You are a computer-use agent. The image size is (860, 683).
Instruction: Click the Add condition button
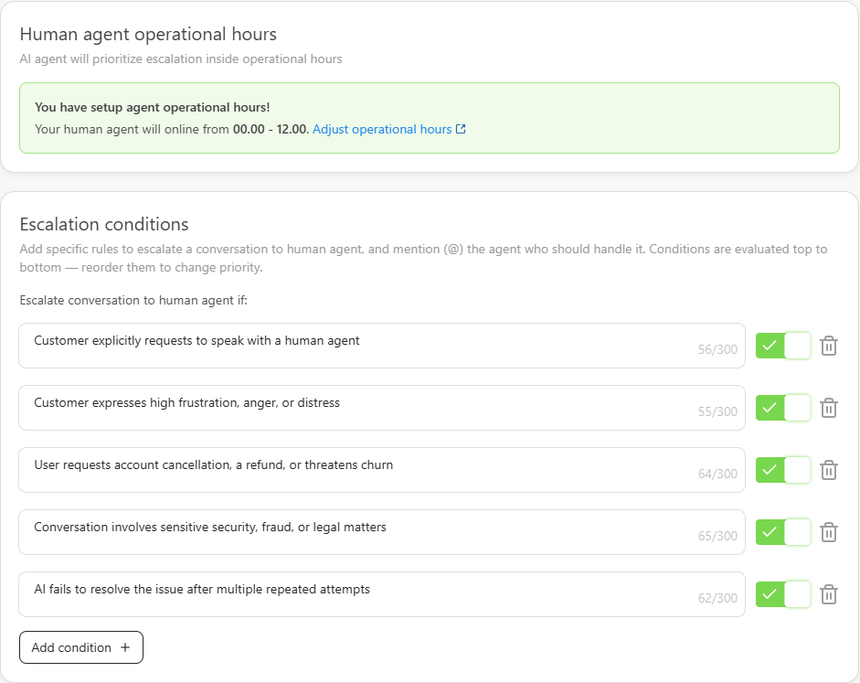tap(81, 647)
